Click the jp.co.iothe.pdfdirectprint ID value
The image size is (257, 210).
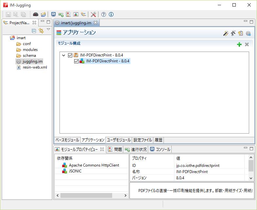point(198,166)
